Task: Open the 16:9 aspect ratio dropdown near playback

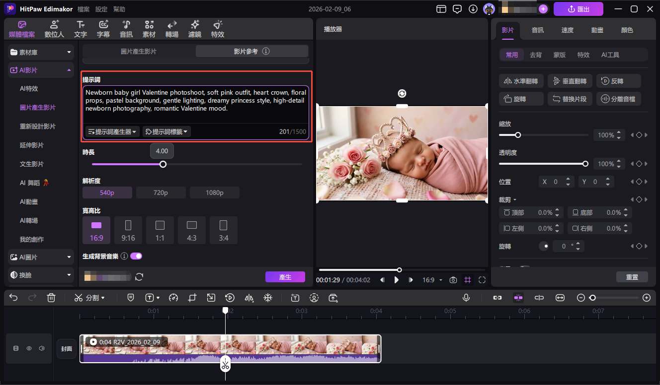Action: pyautogui.click(x=432, y=280)
